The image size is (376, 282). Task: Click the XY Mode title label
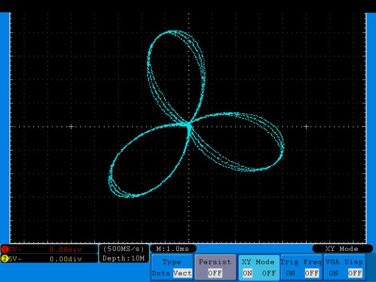pyautogui.click(x=342, y=249)
